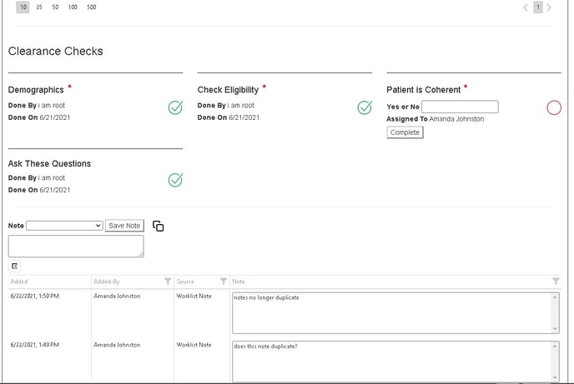
Task: Click the Check Eligibility green checkmark icon
Action: click(x=365, y=107)
